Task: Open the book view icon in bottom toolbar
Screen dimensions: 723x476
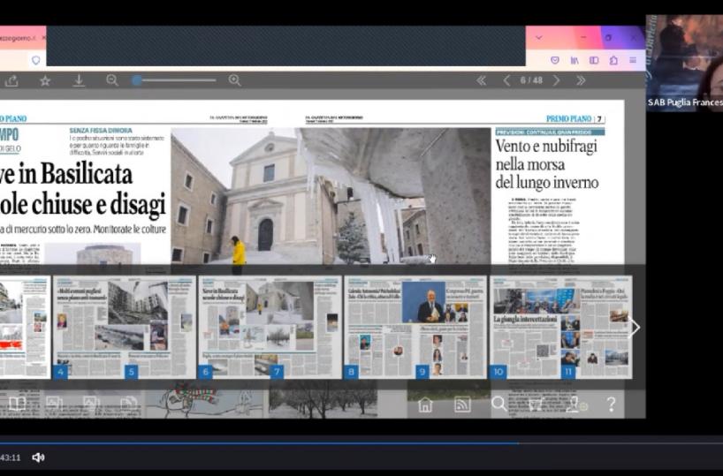Action: pyautogui.click(x=17, y=404)
